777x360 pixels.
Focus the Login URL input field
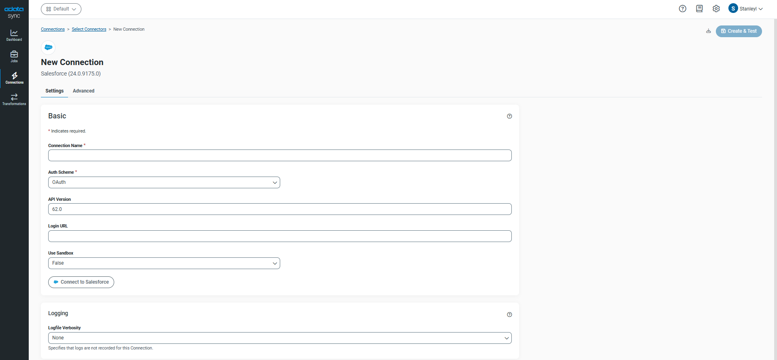(280, 236)
